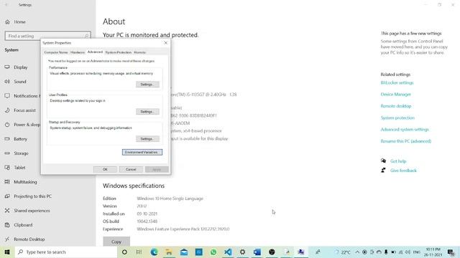Screen dimensions: 460x258
Task: Go to Settings Home
Action: coord(19,22)
